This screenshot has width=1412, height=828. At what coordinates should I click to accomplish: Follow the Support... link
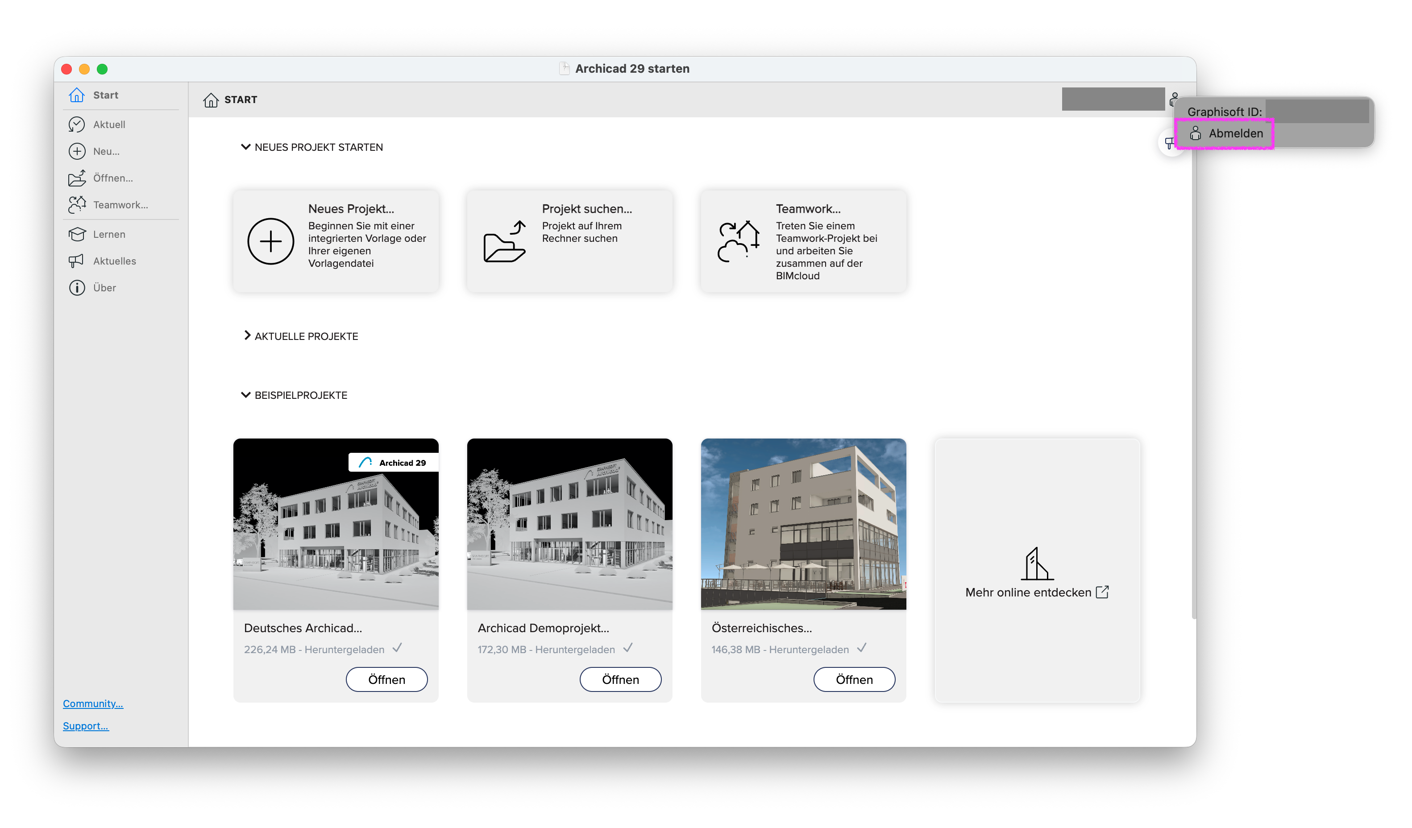pyautogui.click(x=86, y=726)
